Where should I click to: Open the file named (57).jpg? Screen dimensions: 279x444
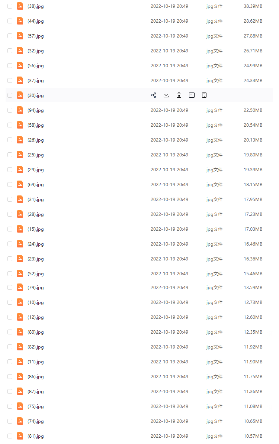pyautogui.click(x=36, y=36)
